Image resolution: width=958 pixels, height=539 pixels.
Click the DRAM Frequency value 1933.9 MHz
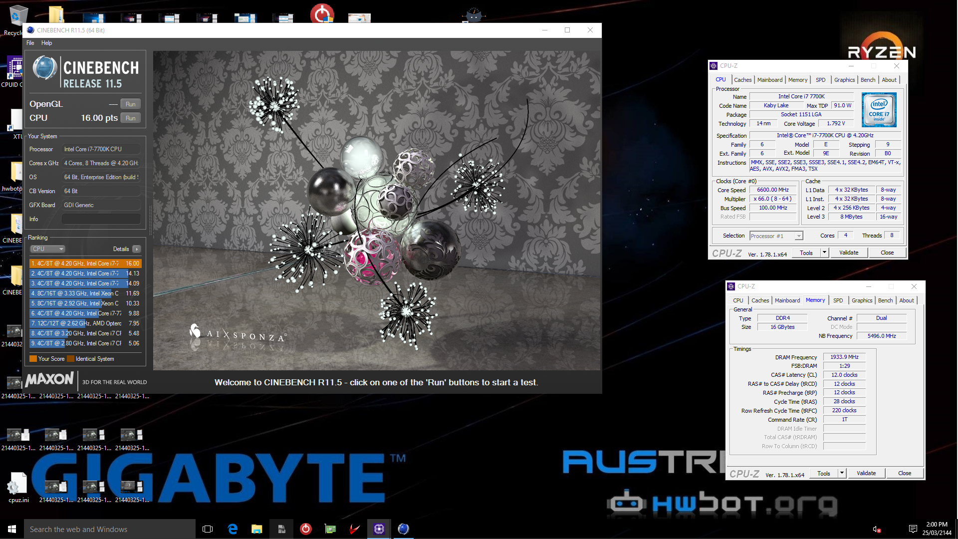click(x=844, y=357)
